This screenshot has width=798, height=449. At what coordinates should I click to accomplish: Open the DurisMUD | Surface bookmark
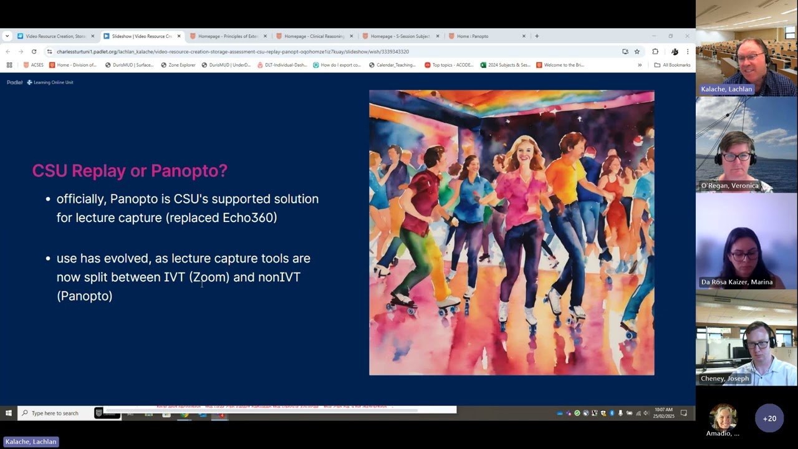point(129,65)
